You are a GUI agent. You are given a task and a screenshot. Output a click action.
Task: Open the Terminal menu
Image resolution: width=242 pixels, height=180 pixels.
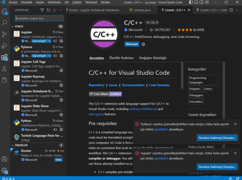point(91,2)
